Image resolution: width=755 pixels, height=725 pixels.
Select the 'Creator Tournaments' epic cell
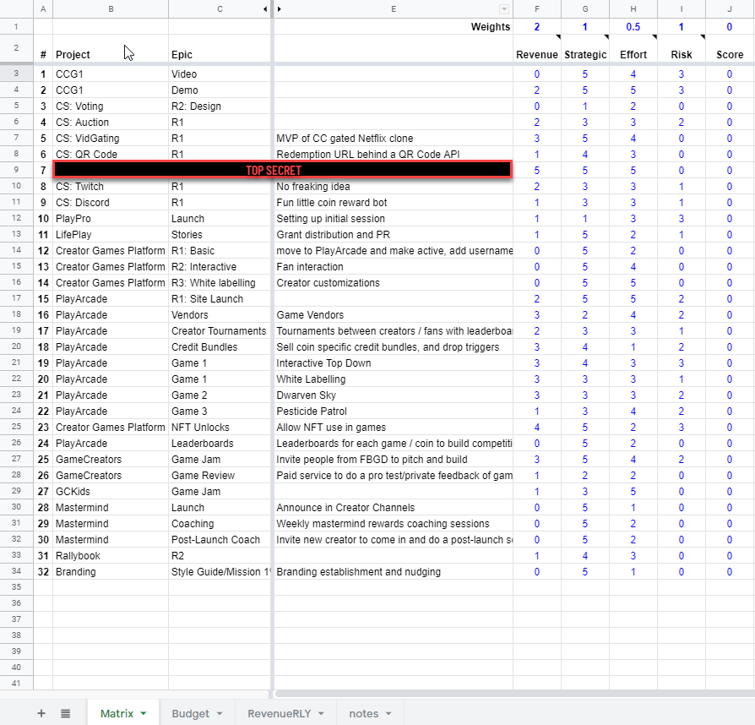point(220,331)
